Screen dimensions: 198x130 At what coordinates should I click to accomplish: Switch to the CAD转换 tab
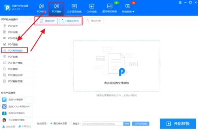click(x=91, y=9)
